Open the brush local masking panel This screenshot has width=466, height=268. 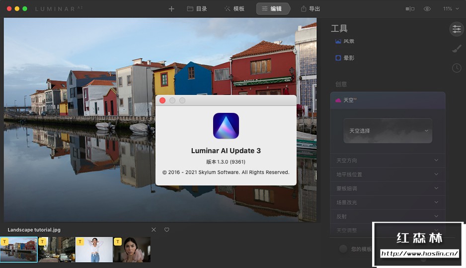click(x=457, y=49)
